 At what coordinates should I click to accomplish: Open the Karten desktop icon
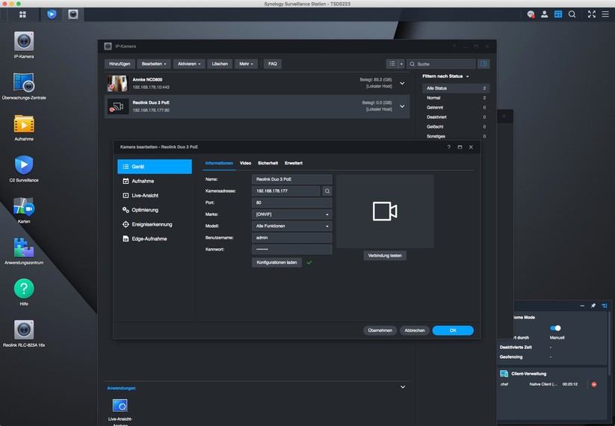pyautogui.click(x=24, y=206)
